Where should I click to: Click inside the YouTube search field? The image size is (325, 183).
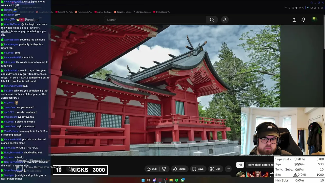pos(155,20)
